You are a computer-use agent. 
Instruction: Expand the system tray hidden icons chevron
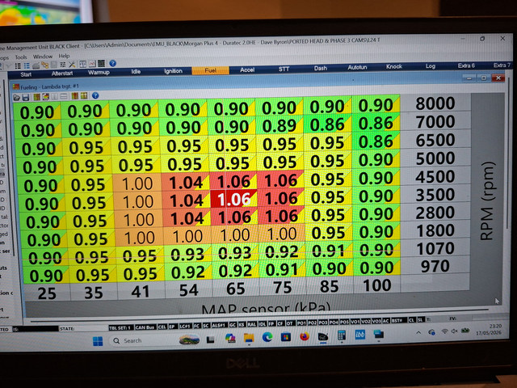click(418, 332)
